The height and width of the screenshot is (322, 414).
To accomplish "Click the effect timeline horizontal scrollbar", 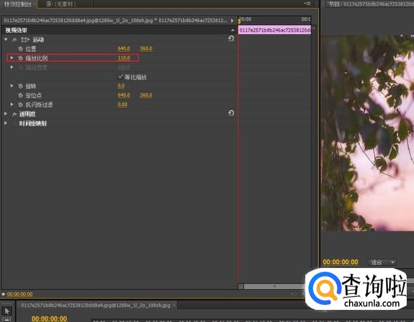I will click(274, 286).
